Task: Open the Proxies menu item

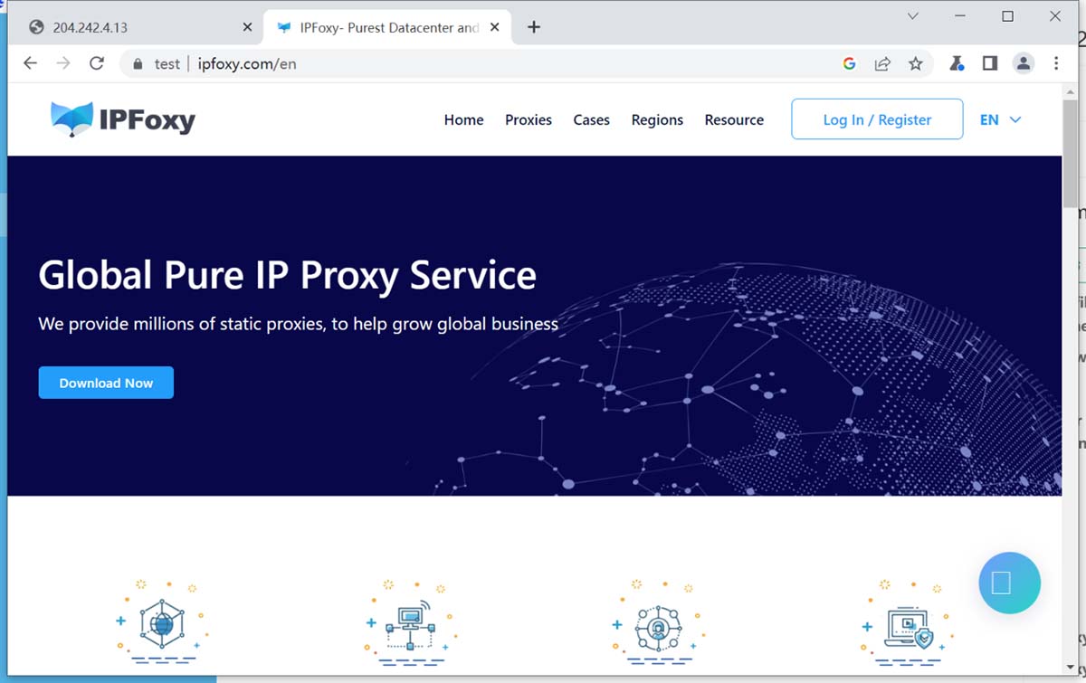Action: pos(529,119)
